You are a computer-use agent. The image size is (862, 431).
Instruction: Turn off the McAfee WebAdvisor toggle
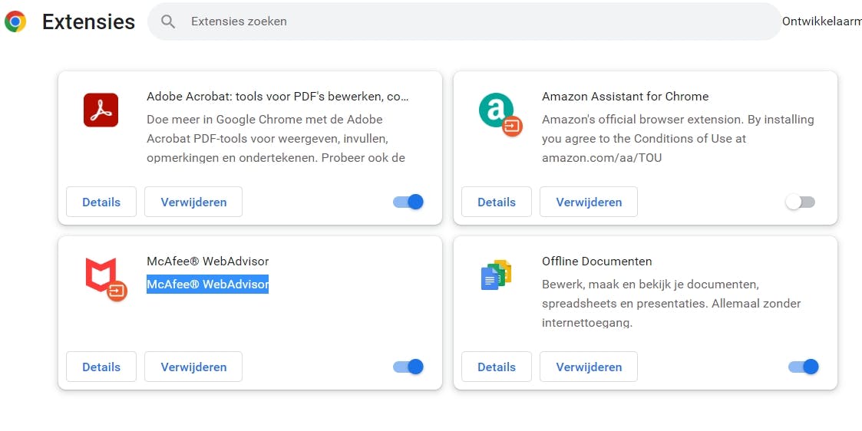tap(408, 367)
